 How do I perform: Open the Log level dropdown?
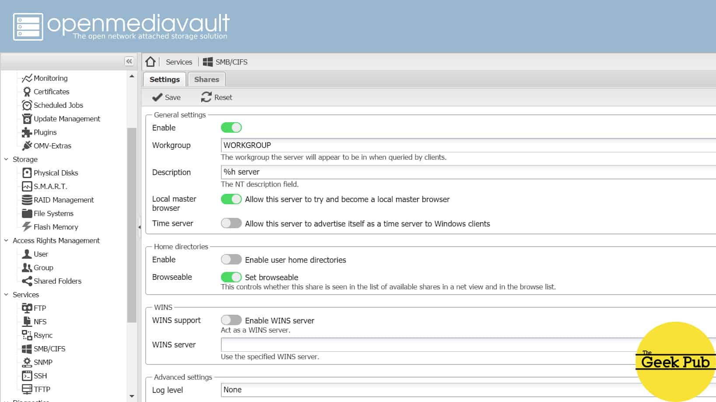(468, 390)
